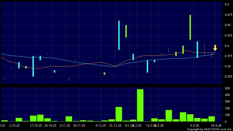This screenshot has width=233, height=131.
Task: Click the 200 volume axis label
Action: coord(227,109)
